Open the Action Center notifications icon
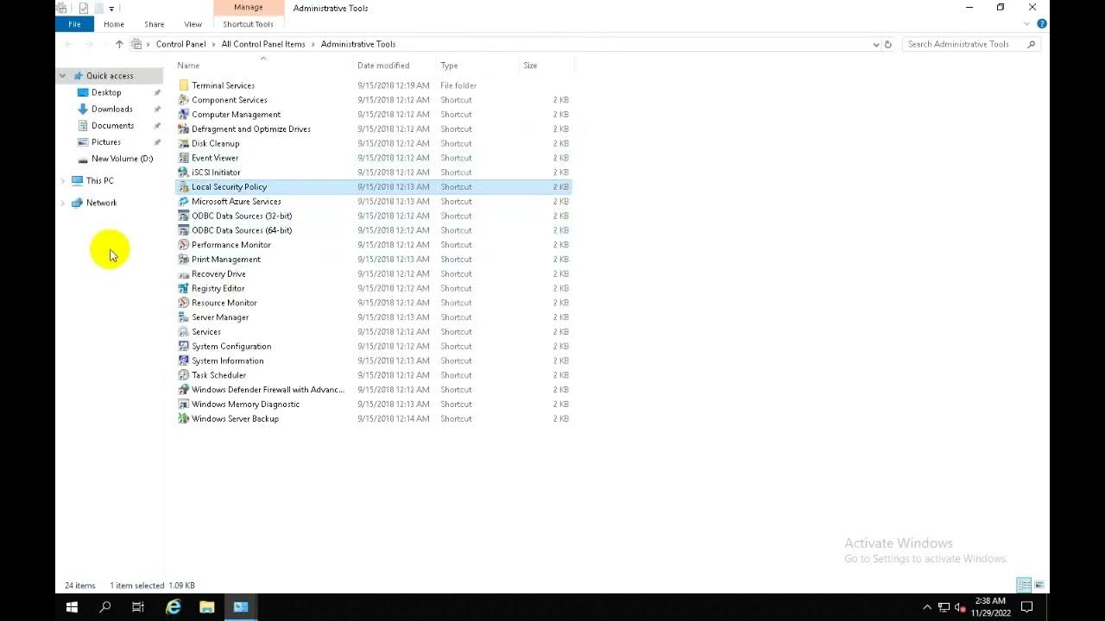Screen dimensions: 1105x621 [1027, 607]
